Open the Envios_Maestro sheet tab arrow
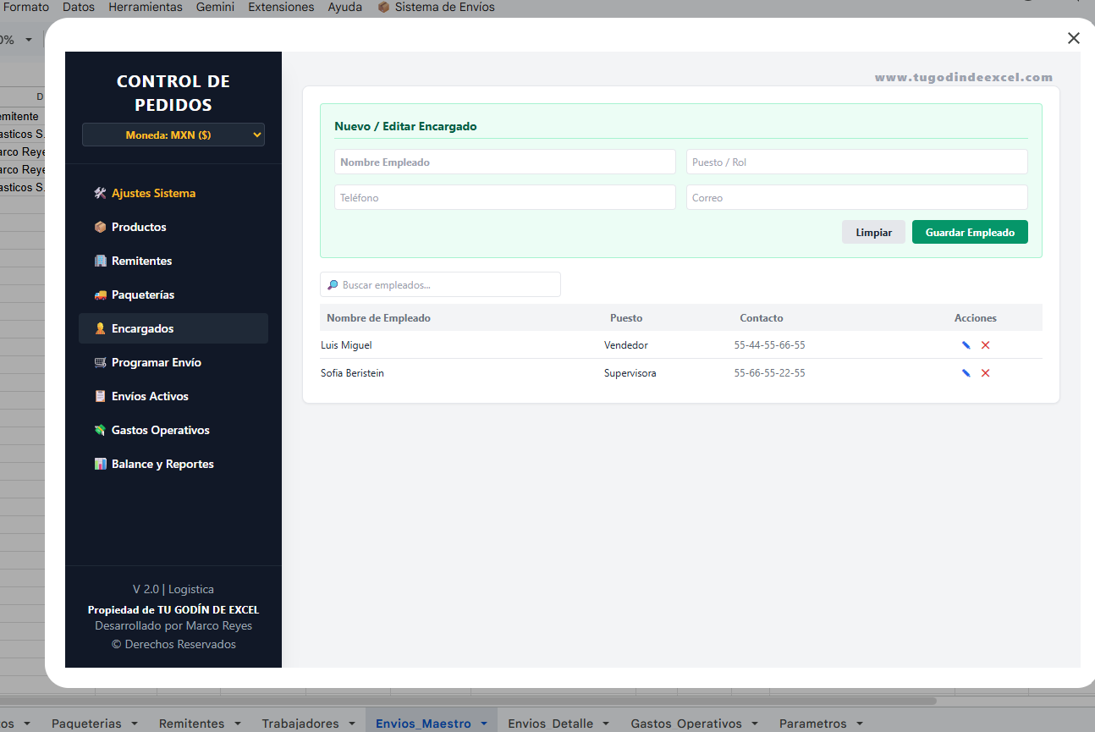This screenshot has width=1095, height=732. tap(484, 724)
